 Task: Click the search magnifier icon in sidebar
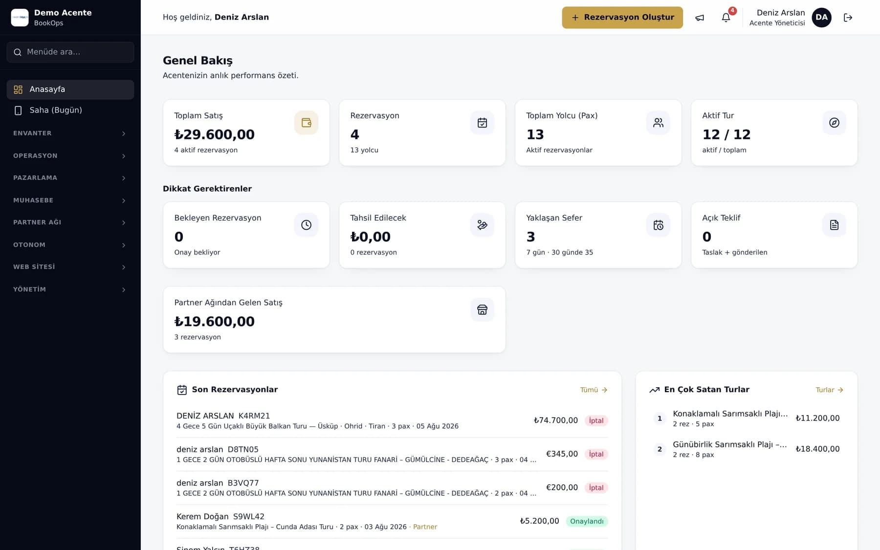18,52
